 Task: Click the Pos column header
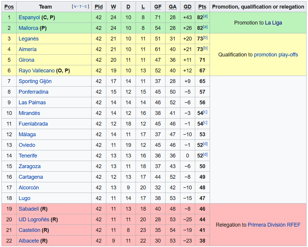tap(9, 7)
